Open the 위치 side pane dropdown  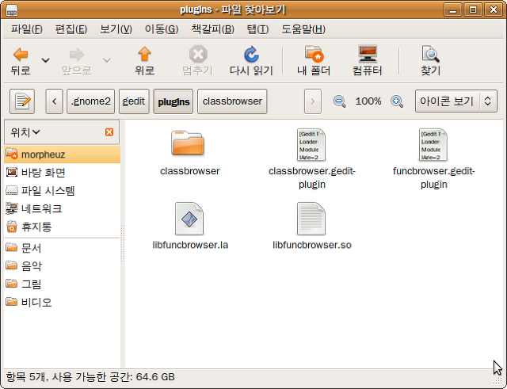25,132
